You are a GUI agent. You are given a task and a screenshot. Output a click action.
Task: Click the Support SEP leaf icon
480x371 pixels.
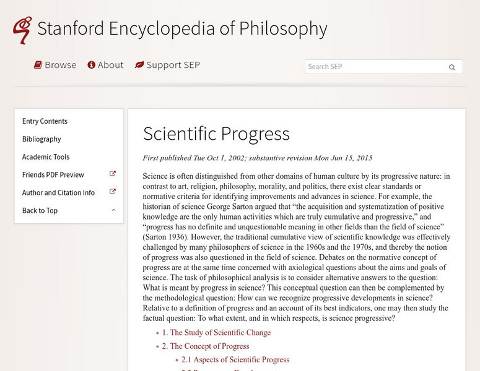tap(139, 65)
